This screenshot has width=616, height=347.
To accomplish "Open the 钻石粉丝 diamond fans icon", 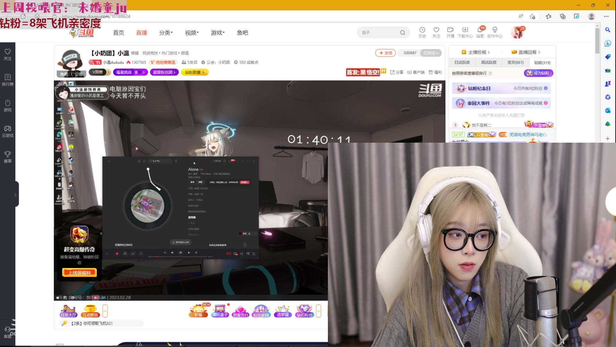I will pos(304,311).
